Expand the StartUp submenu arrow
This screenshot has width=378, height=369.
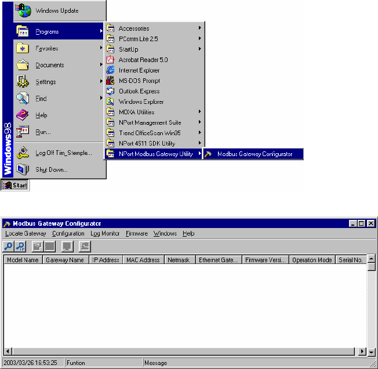199,49
